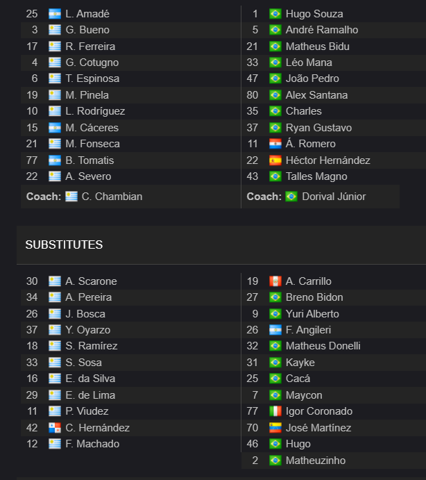The height and width of the screenshot is (480, 426).
Task: Click the SUBSTITUTES section header
Action: 64,245
